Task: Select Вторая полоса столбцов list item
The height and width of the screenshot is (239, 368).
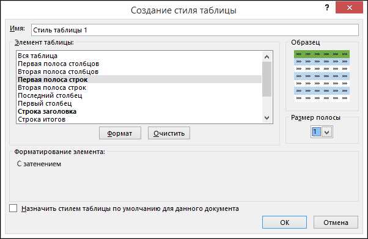Action: (x=139, y=72)
